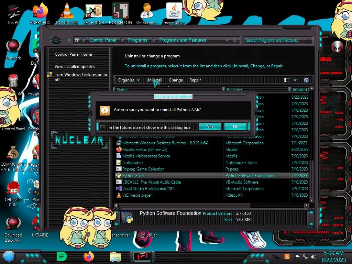Viewport: 352px width, 264px height.
Task: Select Visual Studio Professional 2017 row
Action: (x=212, y=189)
